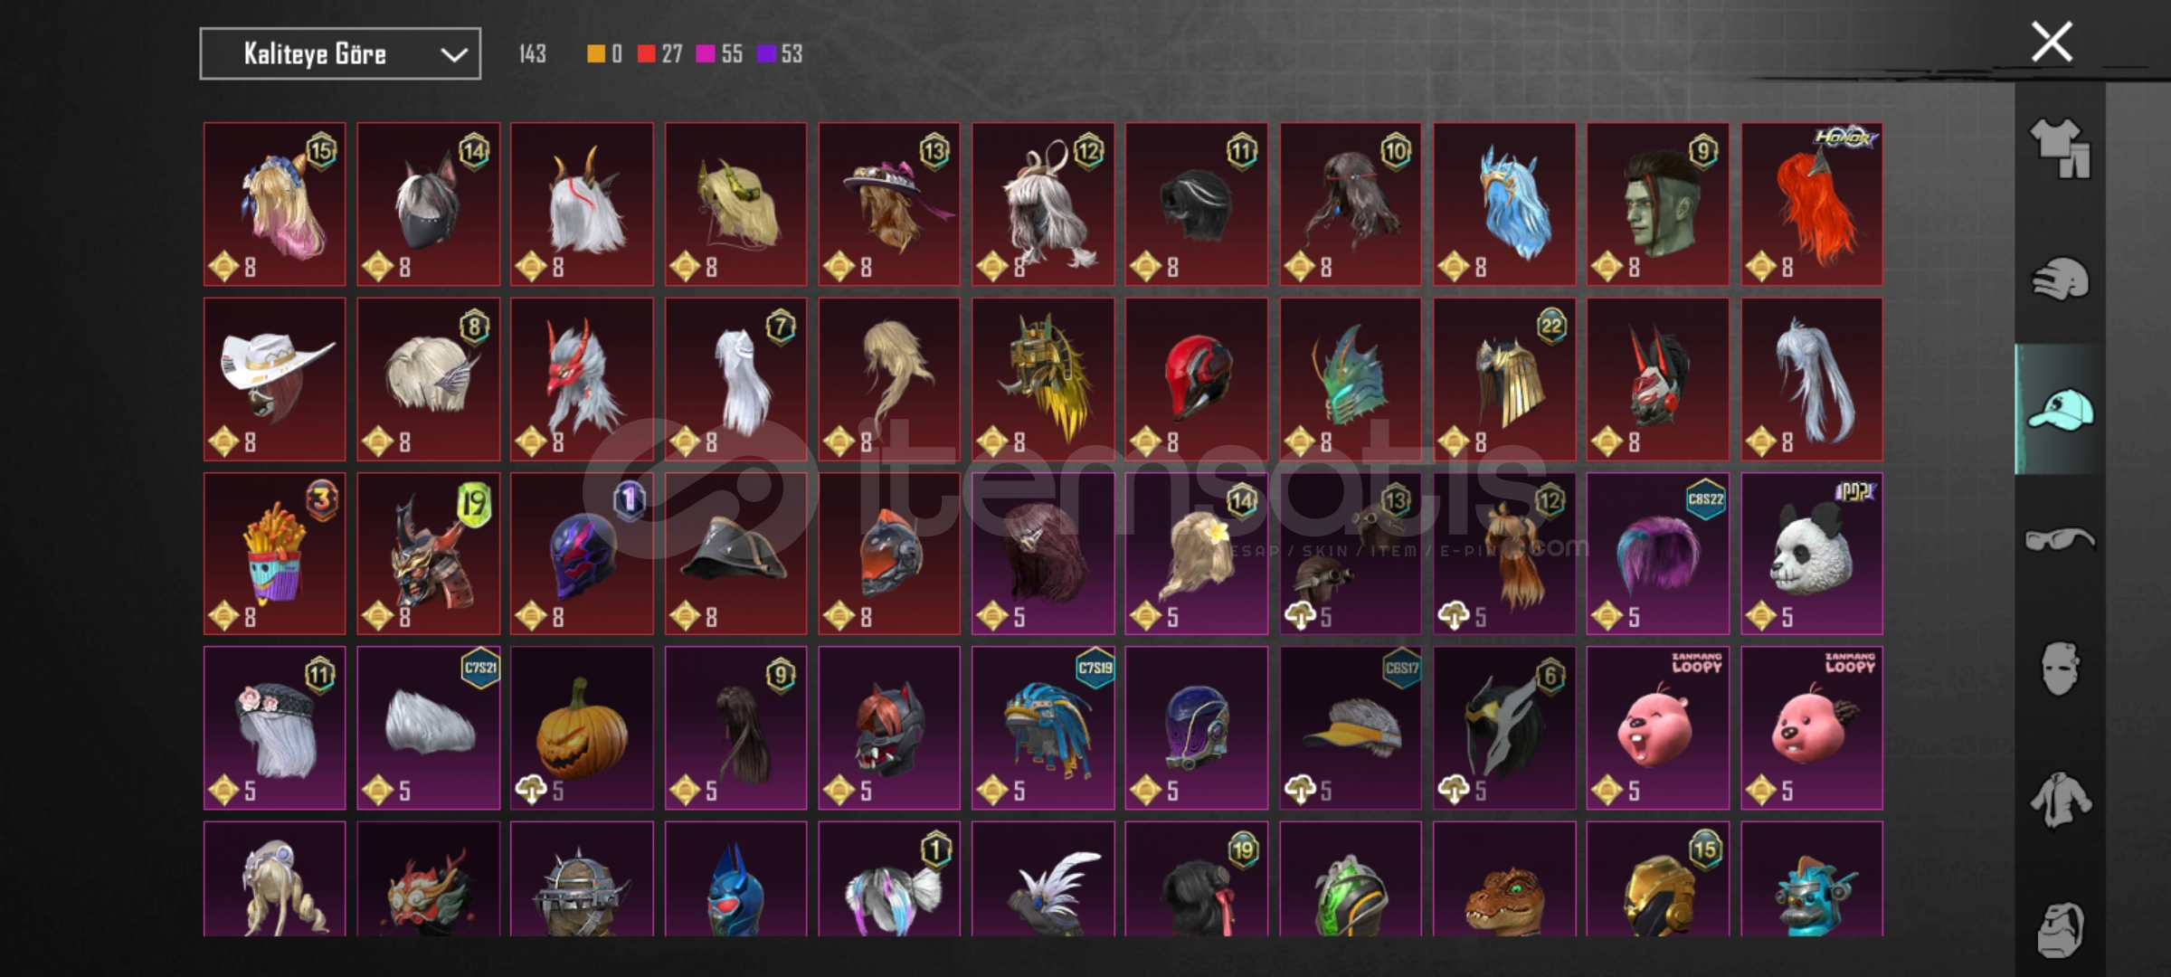2171x977 pixels.
Task: Open the Kaliteye Göre sort dropdown
Action: 340,54
